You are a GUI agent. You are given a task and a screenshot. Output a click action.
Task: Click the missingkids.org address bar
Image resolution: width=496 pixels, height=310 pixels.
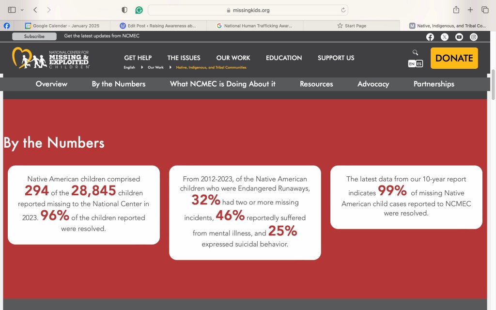point(248,10)
